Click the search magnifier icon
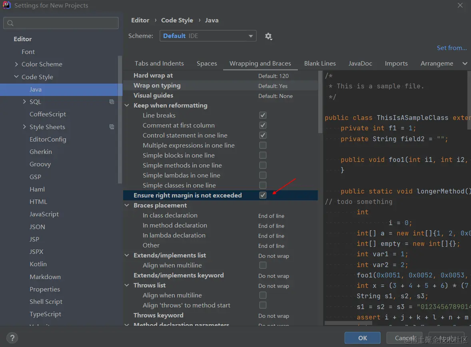This screenshot has height=347, width=471. coord(10,23)
